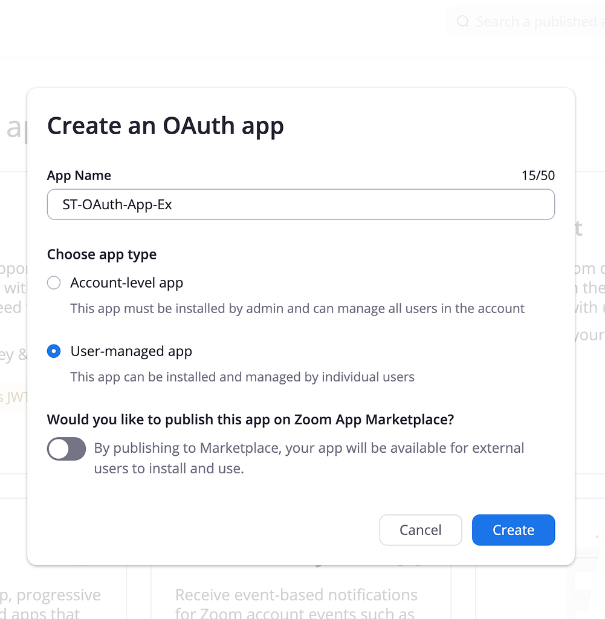Click the event-based notifications card text
This screenshot has height=619, width=605.
(296, 595)
